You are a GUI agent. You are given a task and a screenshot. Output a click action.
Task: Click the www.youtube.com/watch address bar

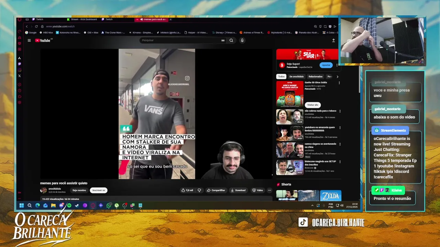coord(60,26)
